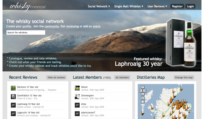Click the Distilleries Map heading
The image size is (204, 119).
click(x=151, y=77)
